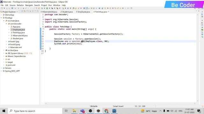
Task: Click the Save icon in toolbar
Action: click(x=7, y=8)
